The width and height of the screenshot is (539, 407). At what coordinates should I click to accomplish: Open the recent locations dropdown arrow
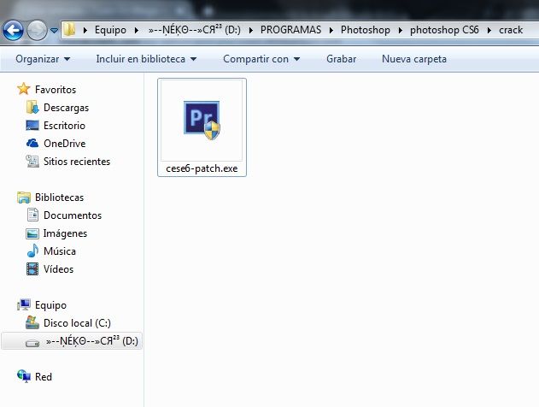click(54, 31)
